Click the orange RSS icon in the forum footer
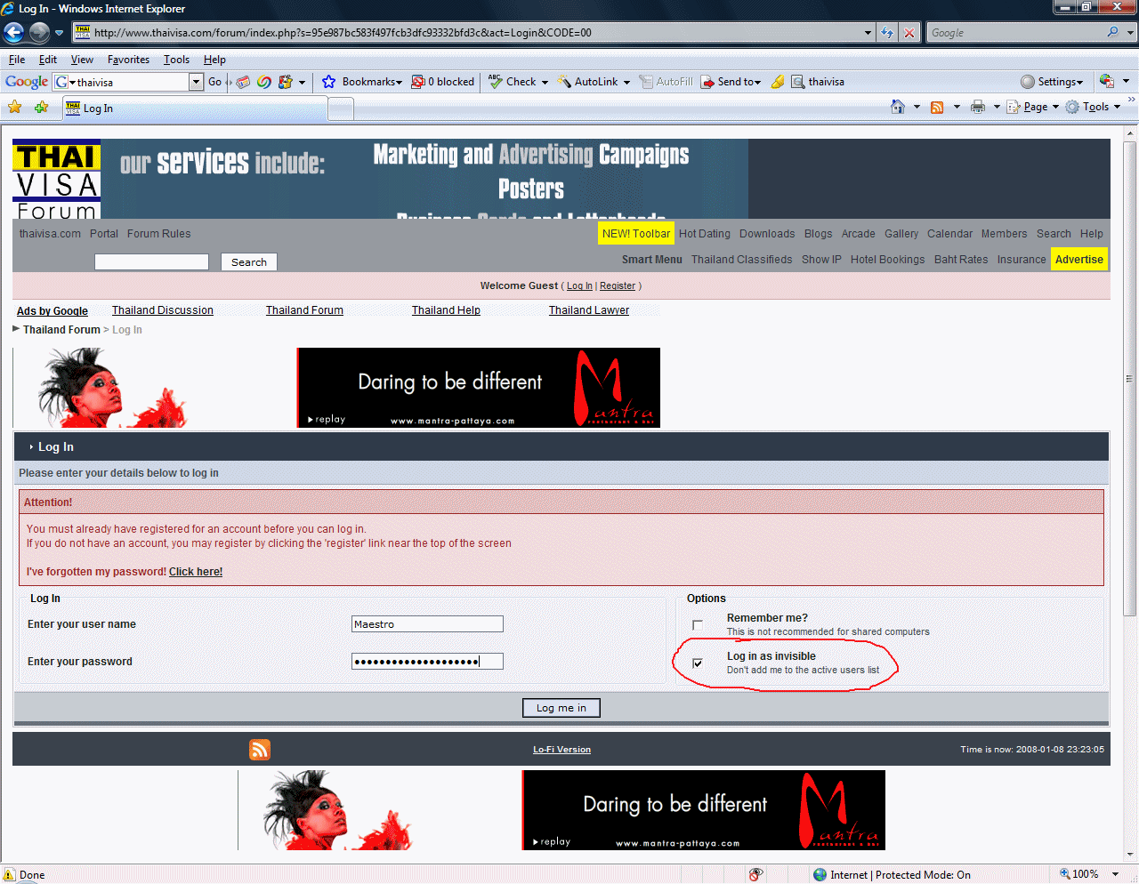The width and height of the screenshot is (1139, 884). (260, 750)
